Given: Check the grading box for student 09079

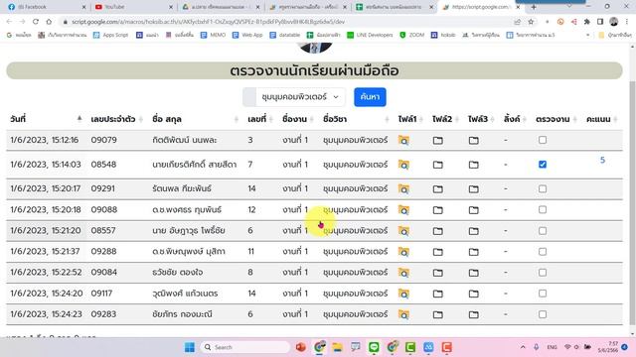Looking at the screenshot, I should pyautogui.click(x=543, y=140).
